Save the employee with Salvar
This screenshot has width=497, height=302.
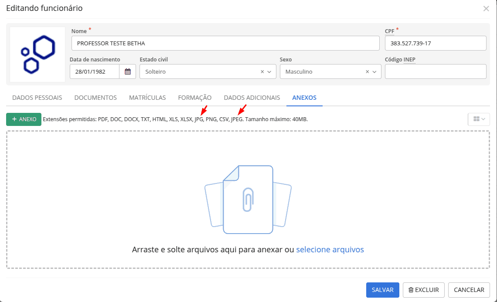coord(383,290)
